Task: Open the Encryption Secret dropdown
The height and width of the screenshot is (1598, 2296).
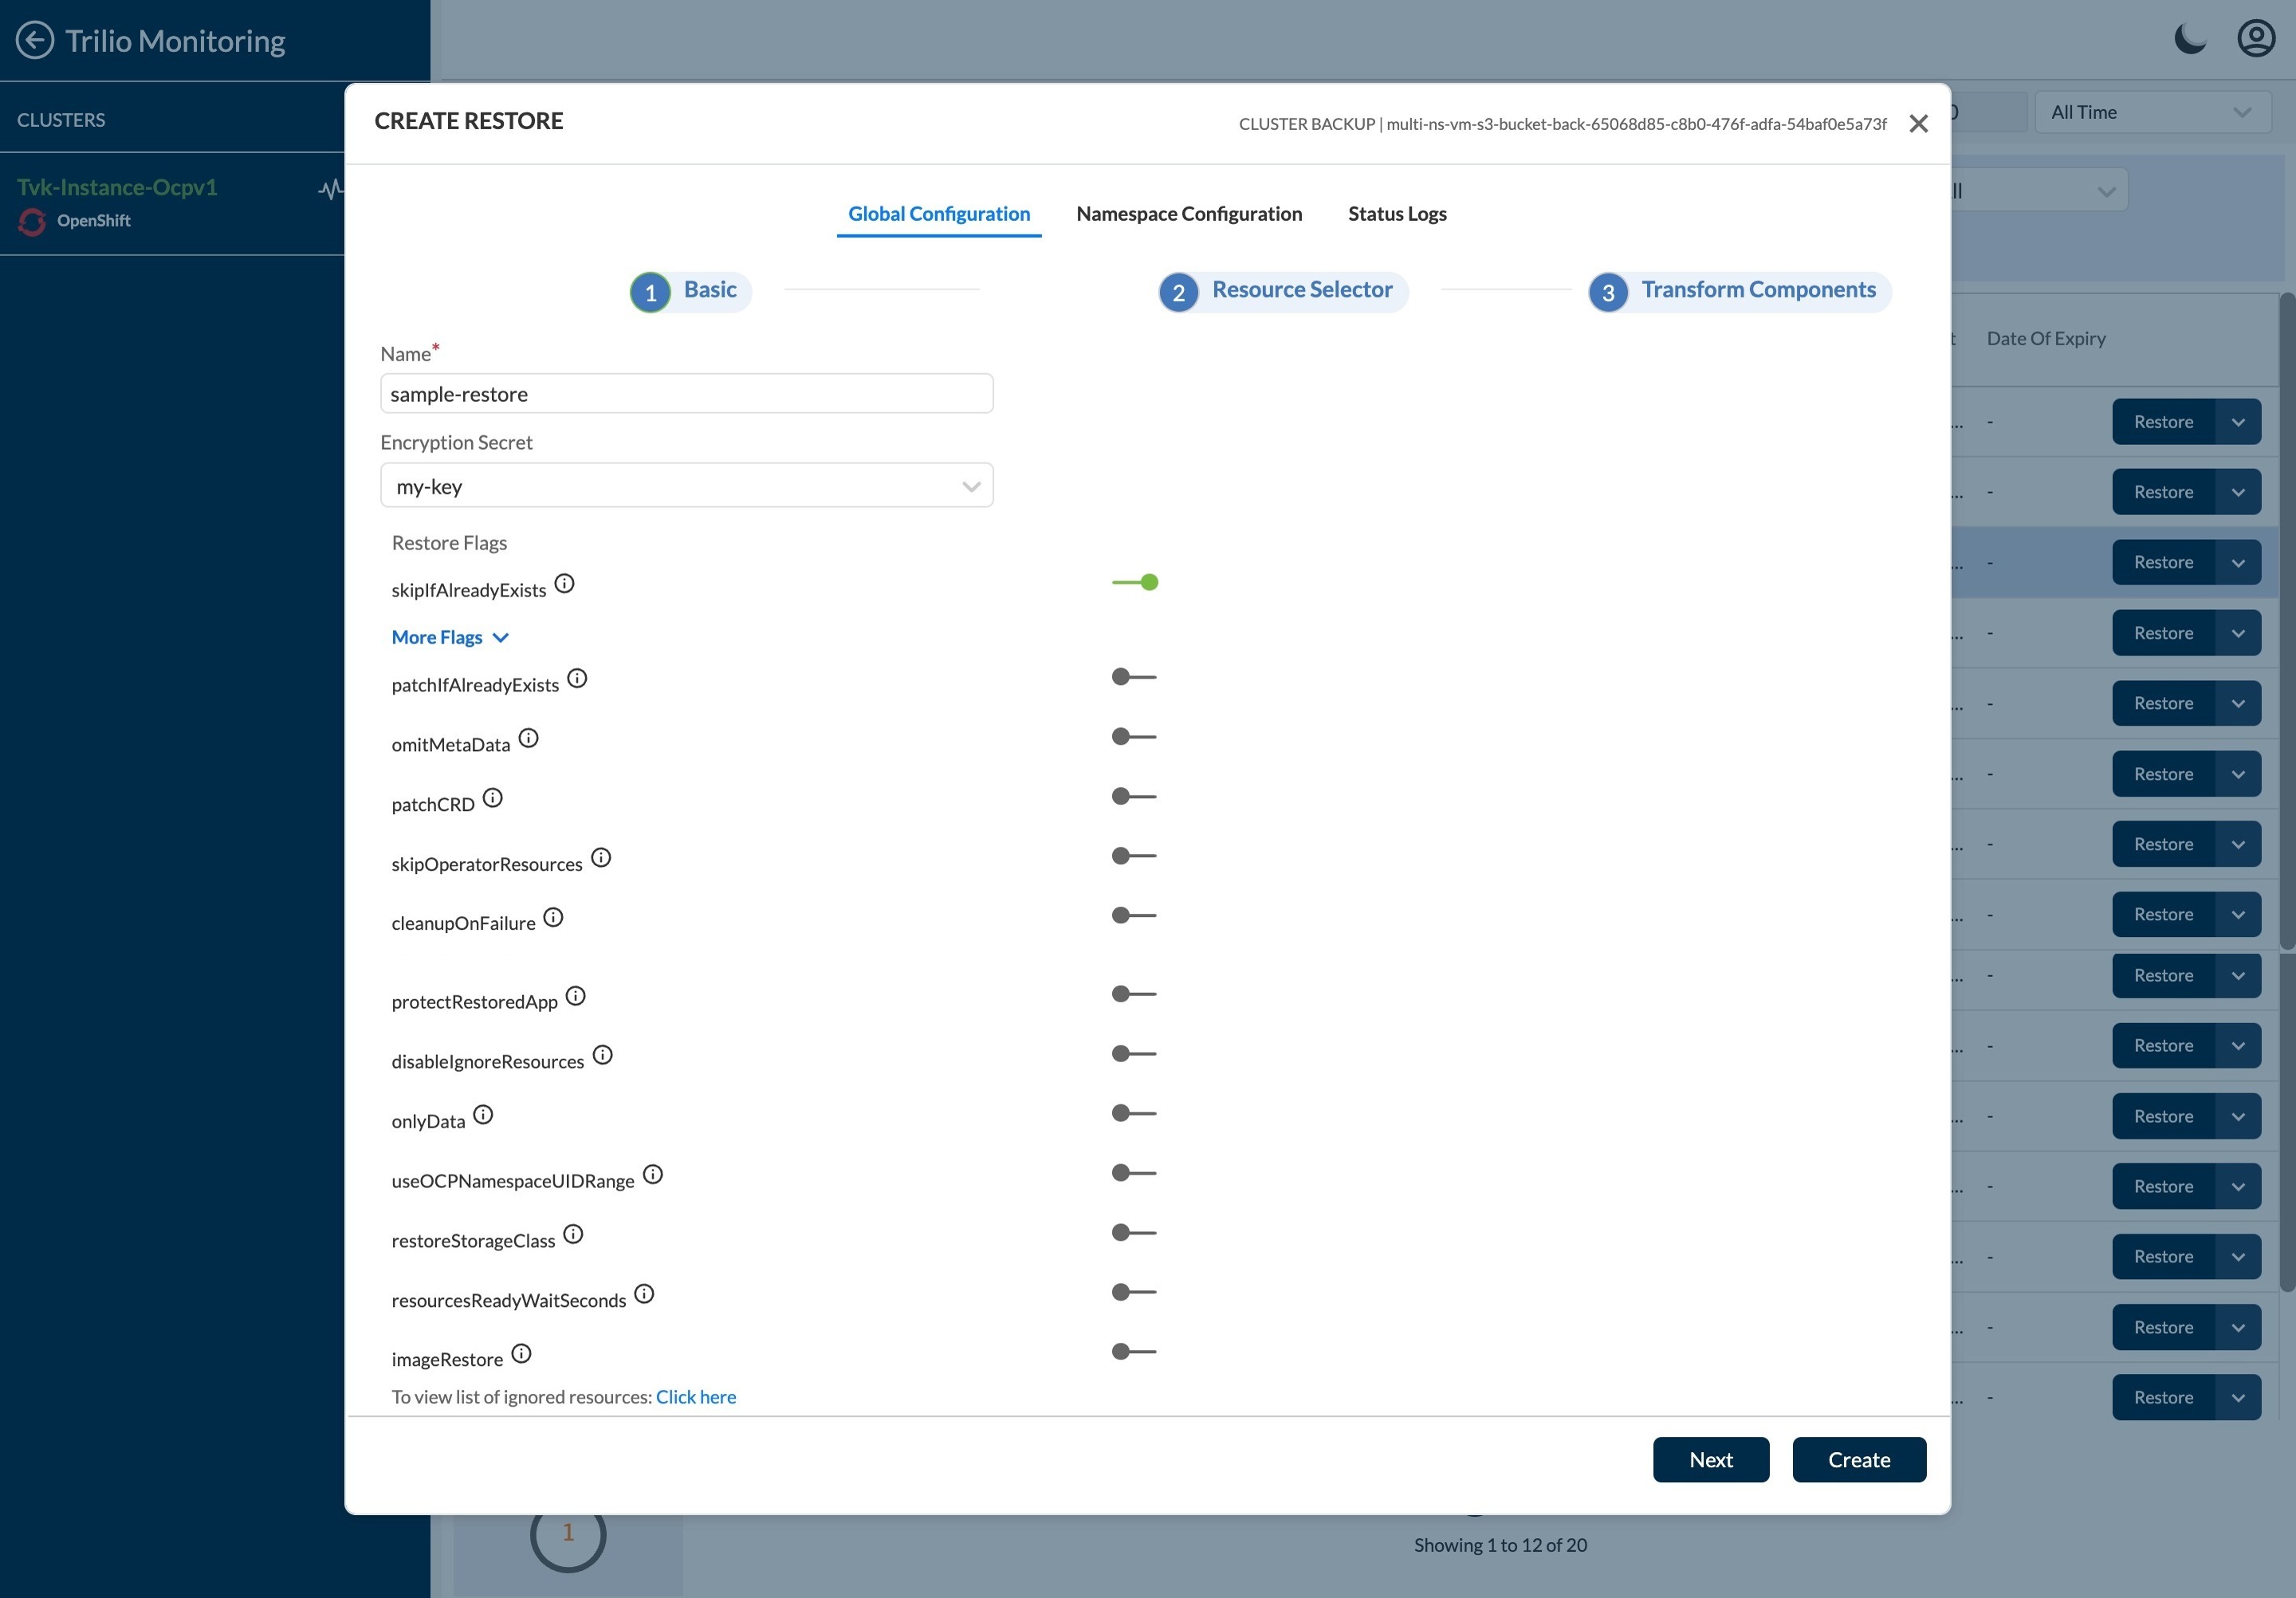Action: 686,486
